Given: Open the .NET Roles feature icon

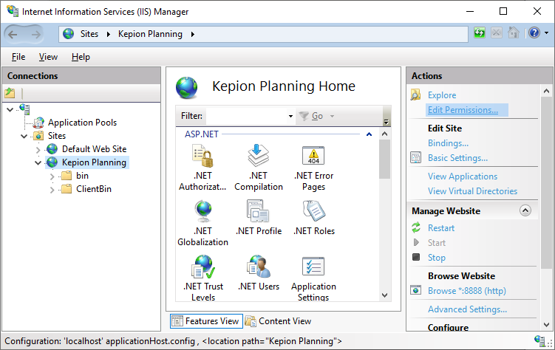Looking at the screenshot, I should point(313,211).
